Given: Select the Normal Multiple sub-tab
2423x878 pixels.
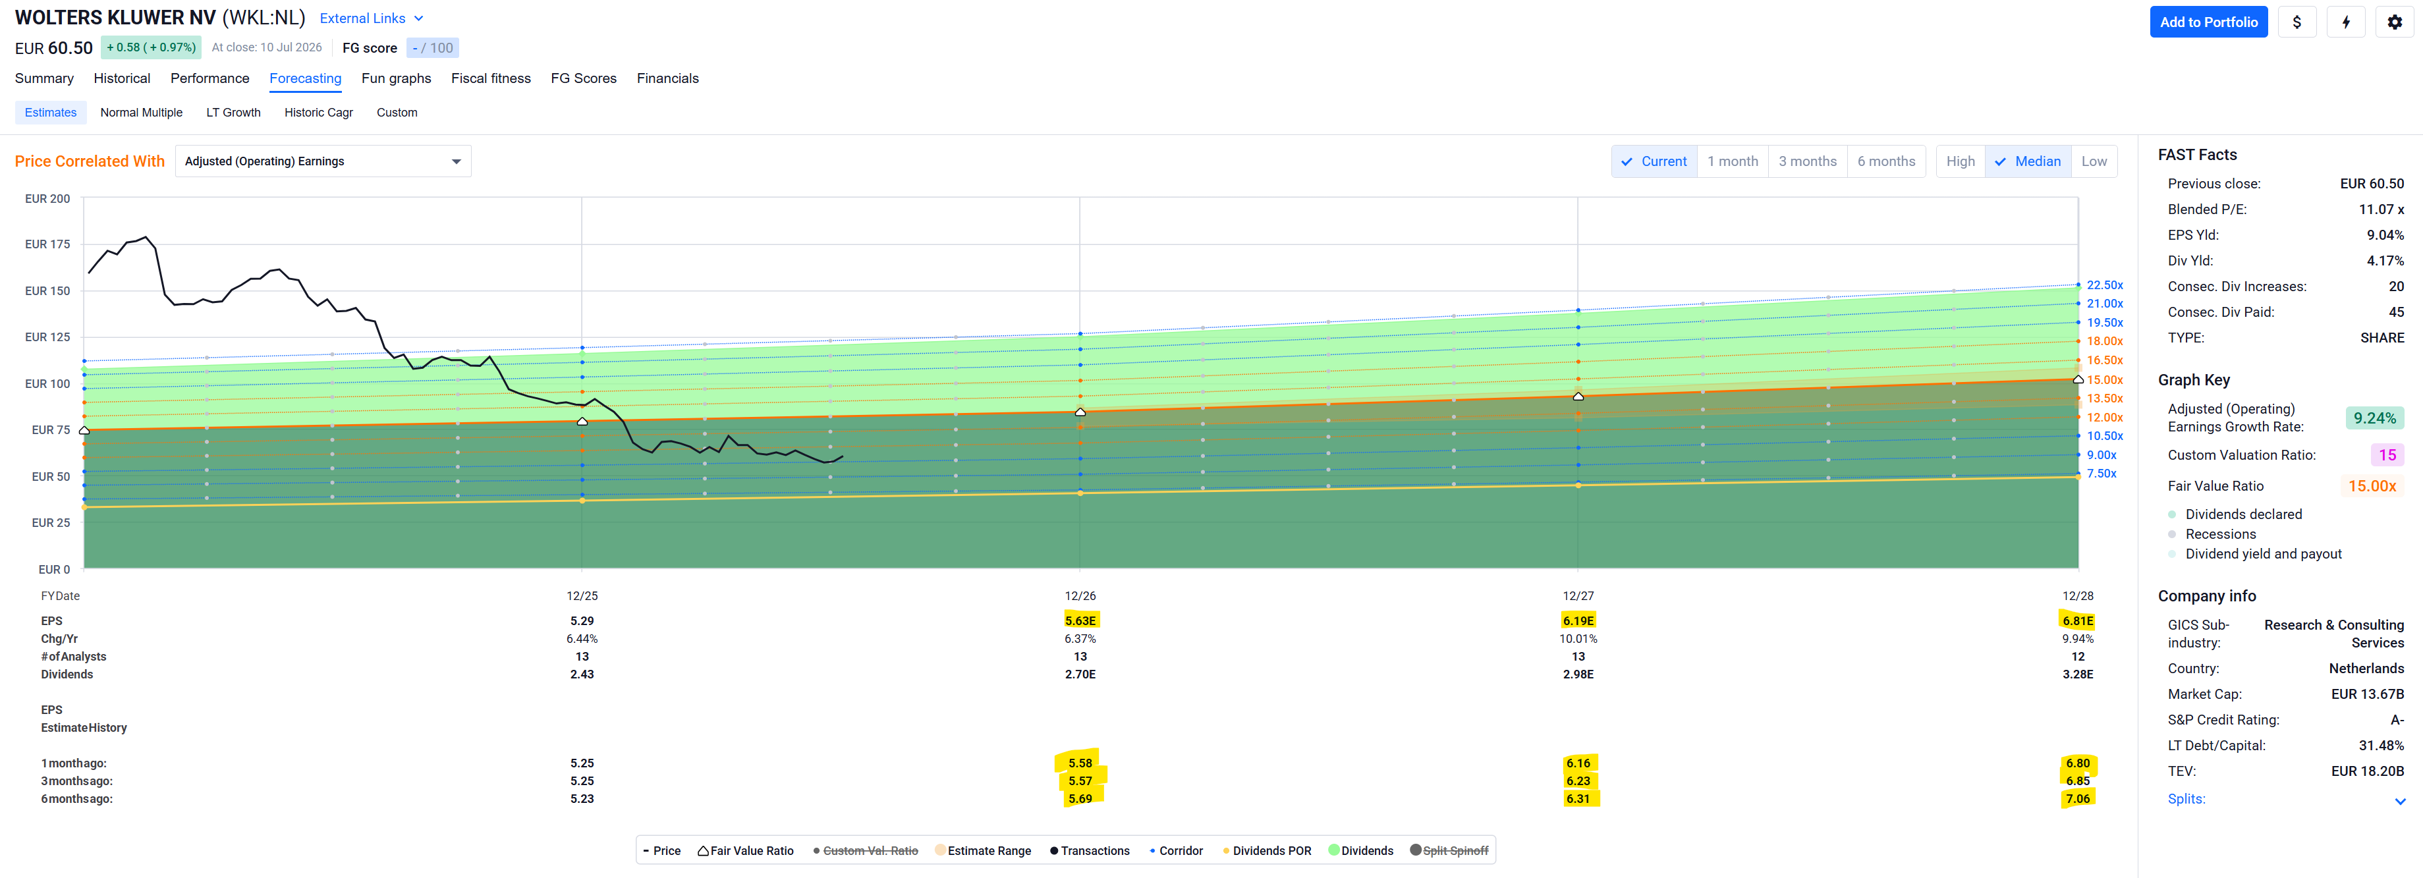Looking at the screenshot, I should tap(141, 112).
